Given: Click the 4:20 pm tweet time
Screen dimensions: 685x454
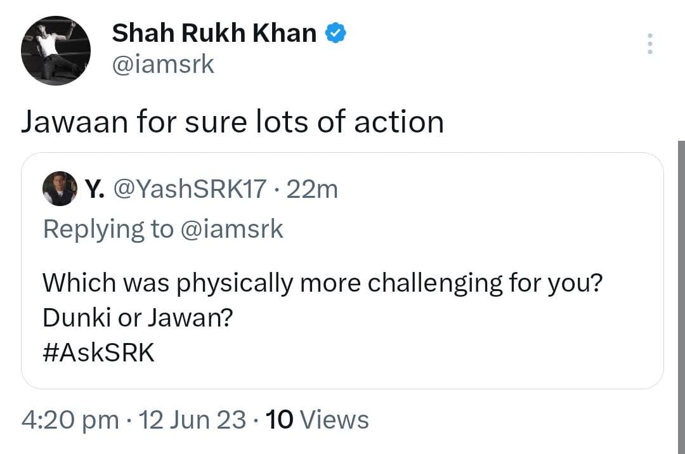Looking at the screenshot, I should pyautogui.click(x=70, y=420).
